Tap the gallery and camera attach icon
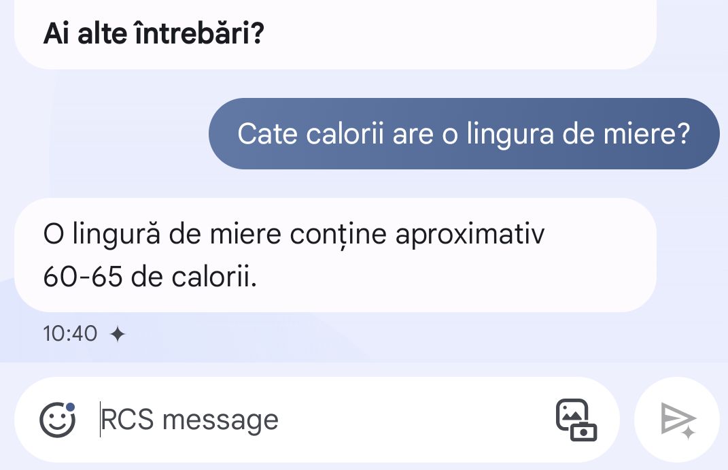 point(576,420)
